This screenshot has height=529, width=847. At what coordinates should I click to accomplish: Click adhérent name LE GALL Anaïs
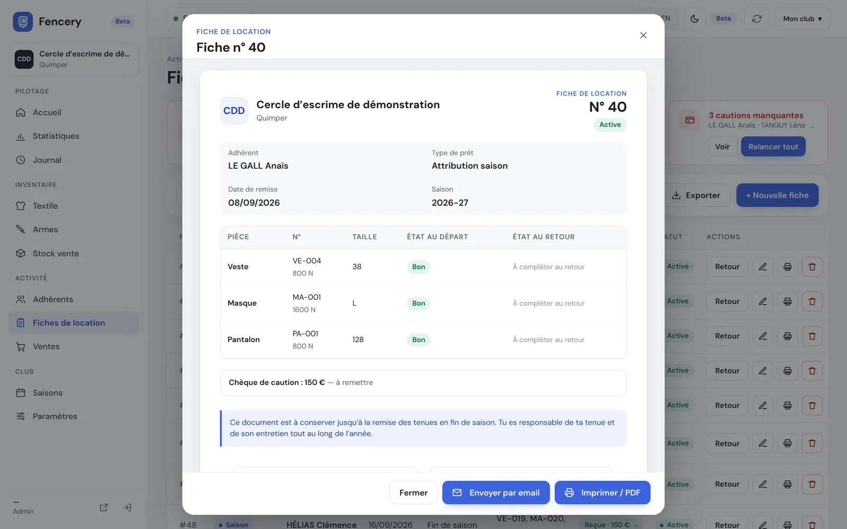pos(258,166)
